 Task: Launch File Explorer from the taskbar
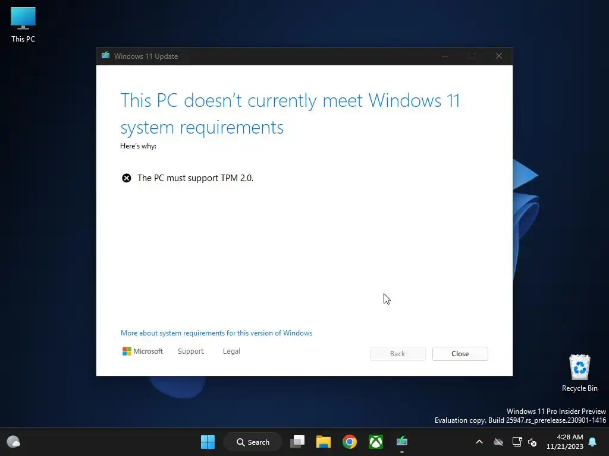pyautogui.click(x=323, y=442)
